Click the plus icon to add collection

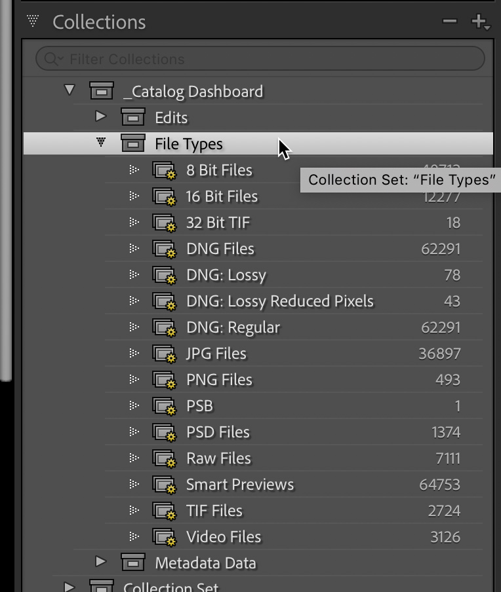tap(479, 22)
